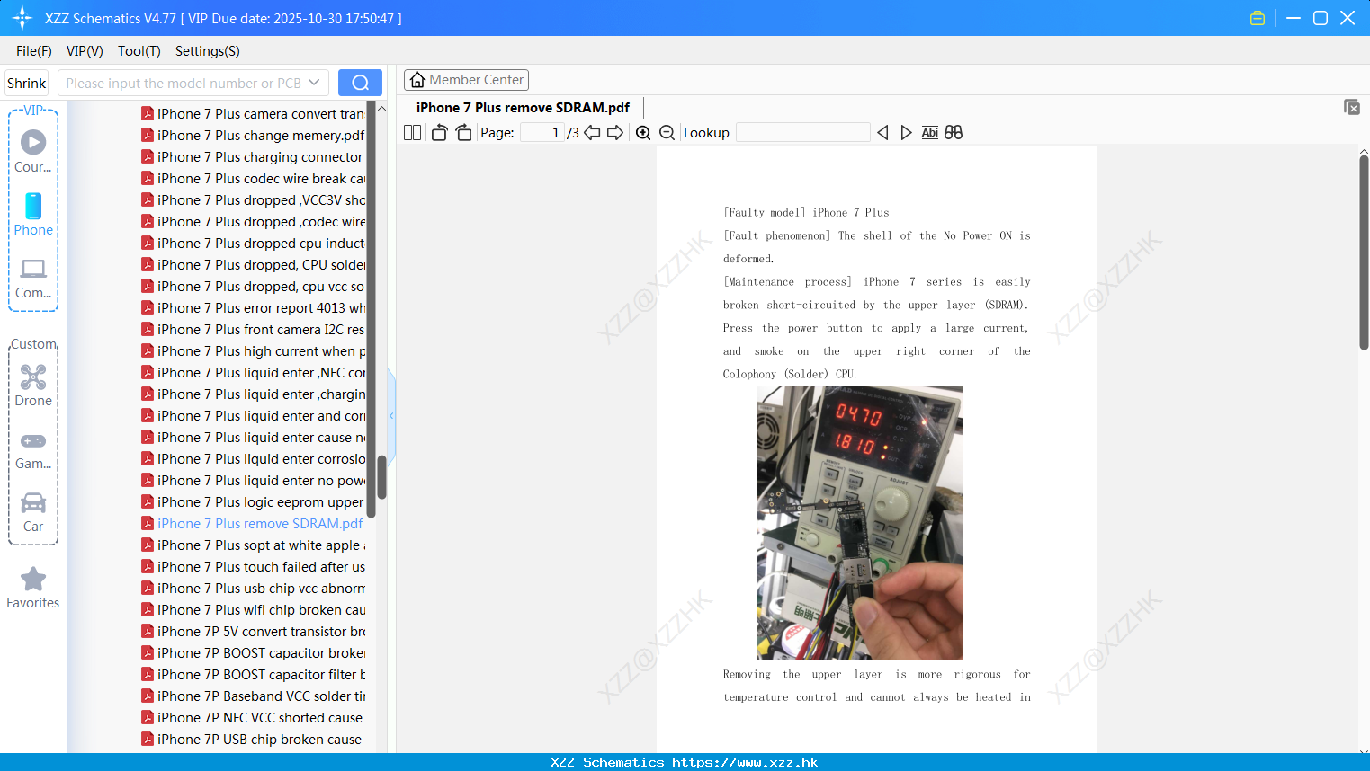Image resolution: width=1370 pixels, height=771 pixels.
Task: Open iPhone 7P Baseband VCC solder file
Action: click(x=253, y=696)
